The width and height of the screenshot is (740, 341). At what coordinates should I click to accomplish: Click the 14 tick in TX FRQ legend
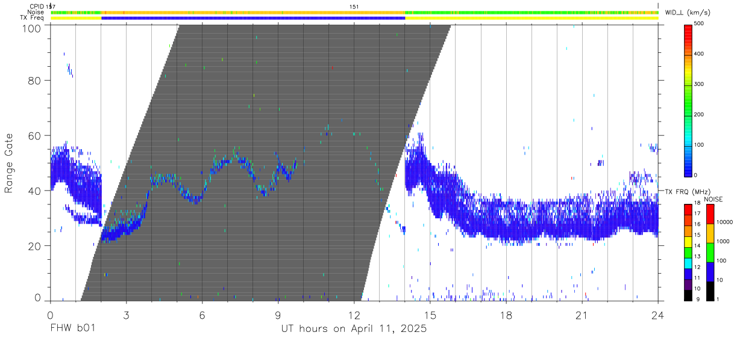[698, 246]
